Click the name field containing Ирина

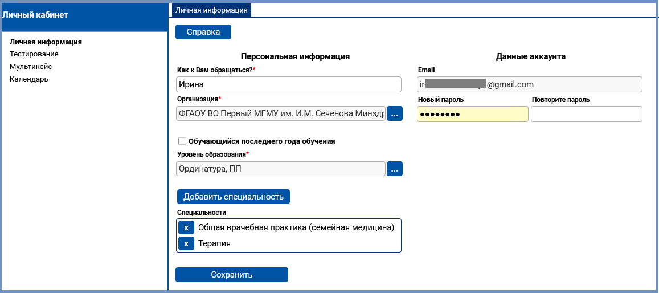click(289, 84)
